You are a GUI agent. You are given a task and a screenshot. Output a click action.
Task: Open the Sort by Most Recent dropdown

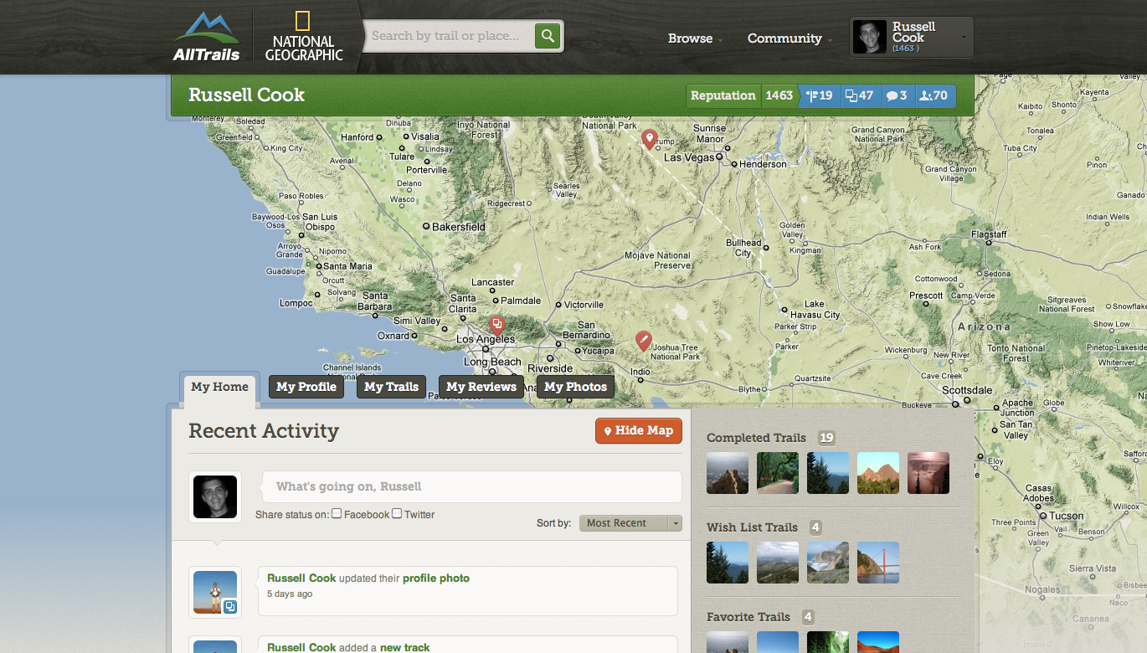click(630, 523)
